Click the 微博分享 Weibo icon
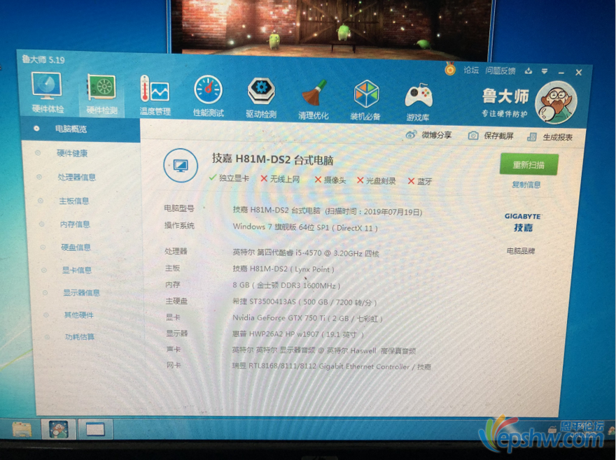Viewport: 616px width, 460px height. point(411,135)
